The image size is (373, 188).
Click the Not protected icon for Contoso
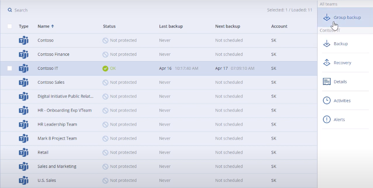point(106,40)
